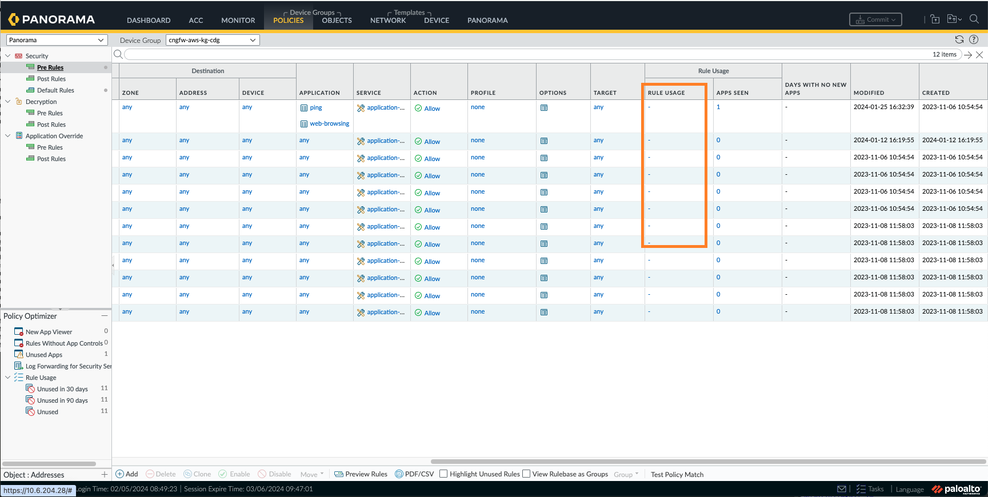Open options icon in first rule row
The width and height of the screenshot is (988, 497).
544,108
